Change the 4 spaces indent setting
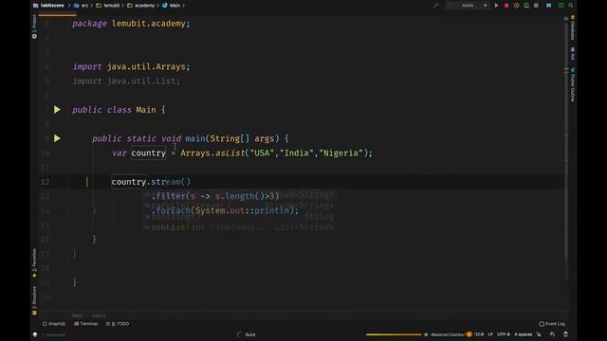 (523, 334)
